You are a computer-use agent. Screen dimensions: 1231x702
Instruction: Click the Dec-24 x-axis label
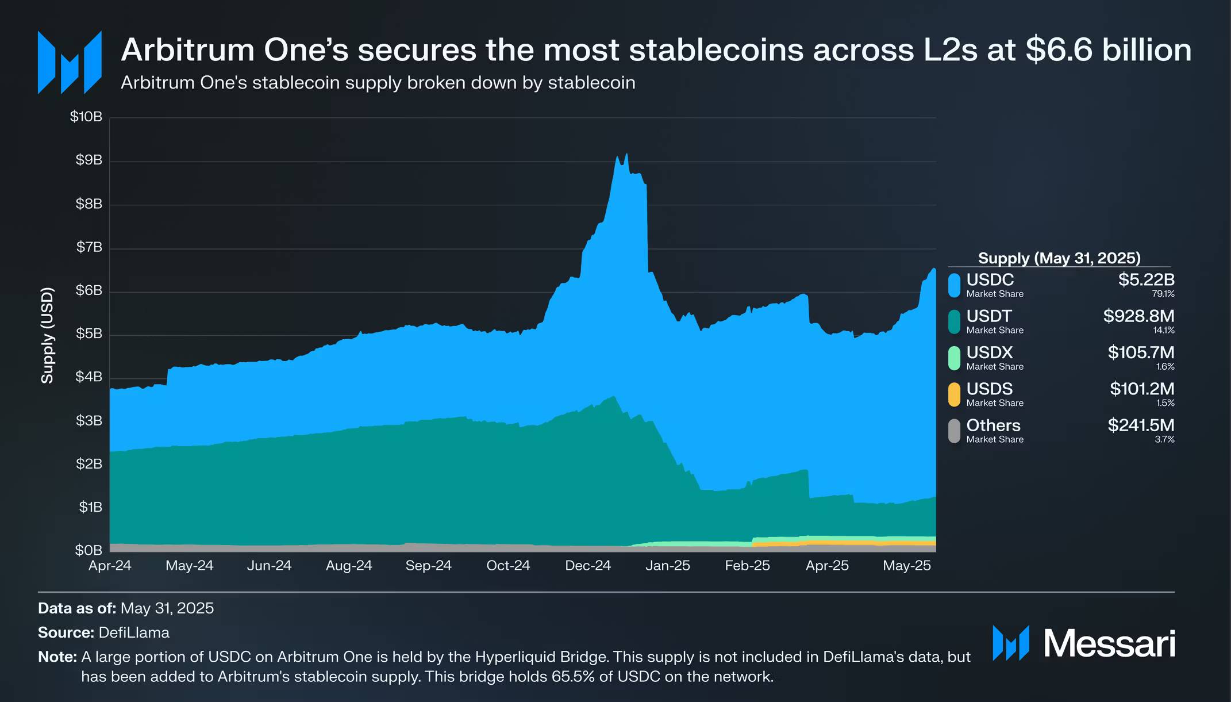pyautogui.click(x=588, y=566)
